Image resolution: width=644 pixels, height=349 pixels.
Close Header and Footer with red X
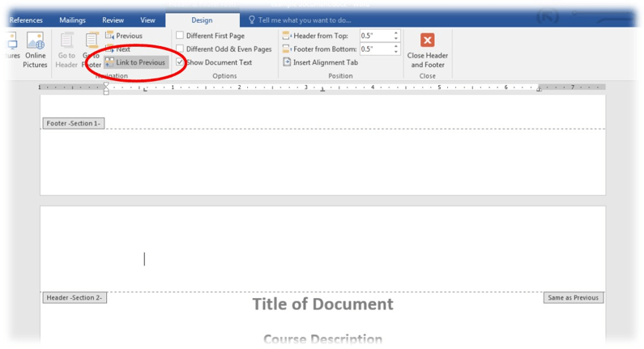427,40
